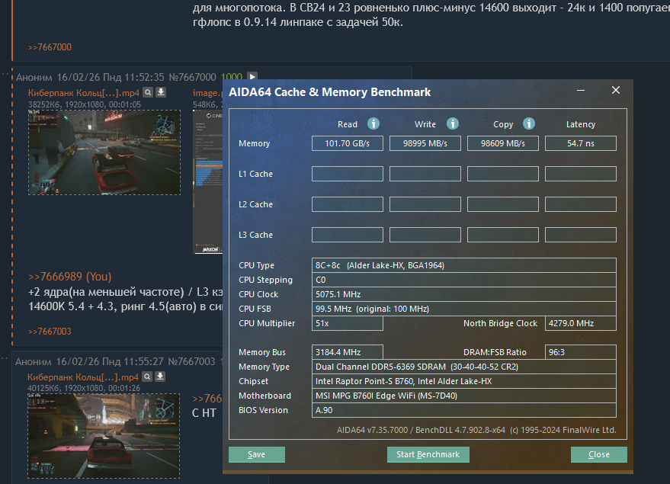Viewport: 670px width, 484px height.
Task: Click the play arrow icon beside 1000
Action: pos(252,76)
